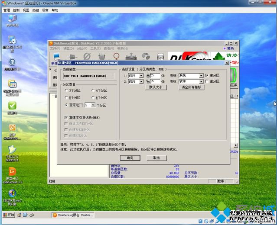
Task: Uncheck 主分区 for partition 1
Action: (207, 75)
